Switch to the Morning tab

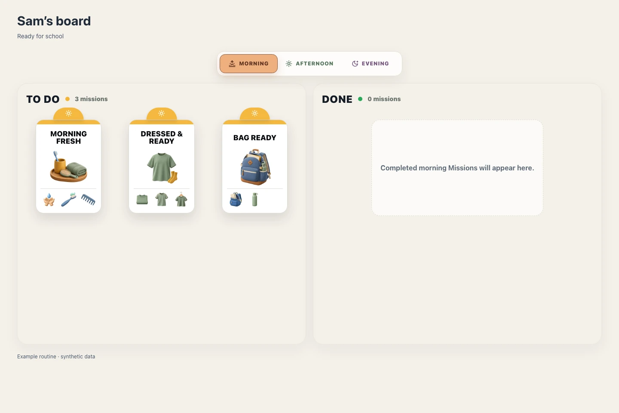pos(248,64)
